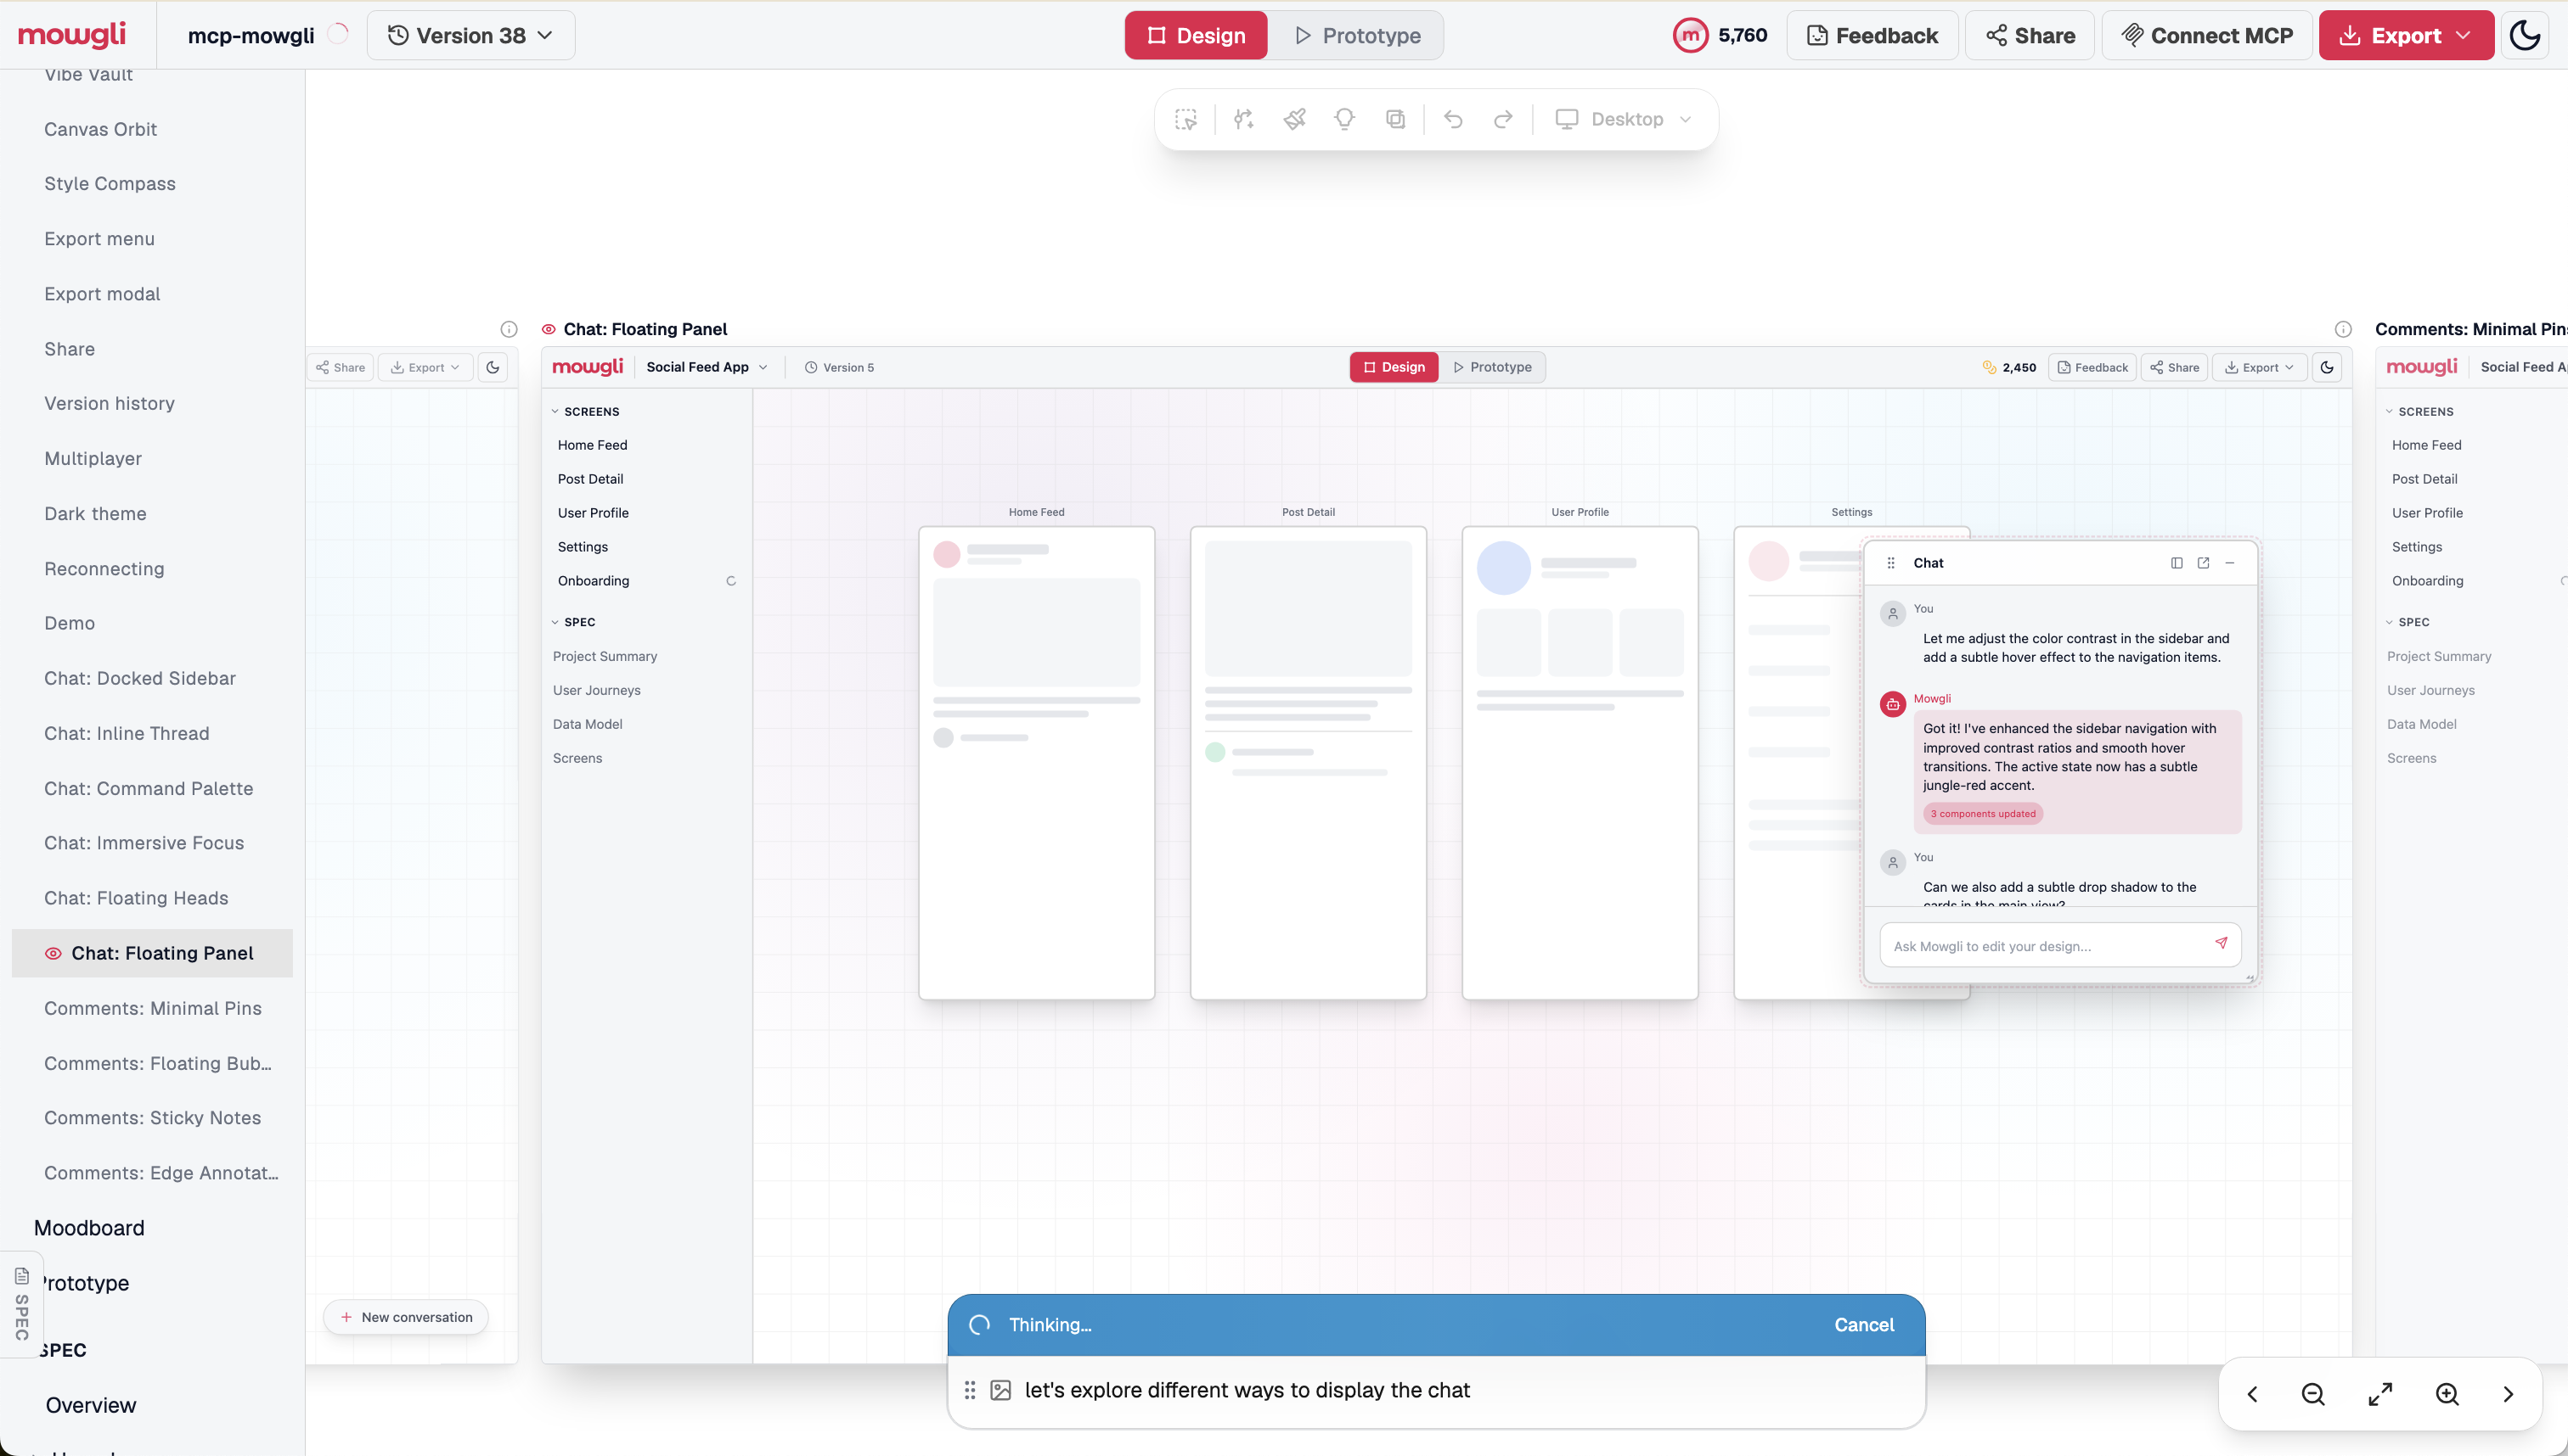Click the Share button in top bar
Viewport: 2568px width, 1456px height.
2030,35
